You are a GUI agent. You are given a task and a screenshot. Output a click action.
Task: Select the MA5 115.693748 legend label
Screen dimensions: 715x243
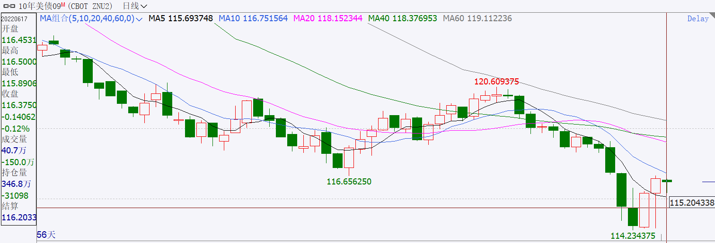[181, 18]
